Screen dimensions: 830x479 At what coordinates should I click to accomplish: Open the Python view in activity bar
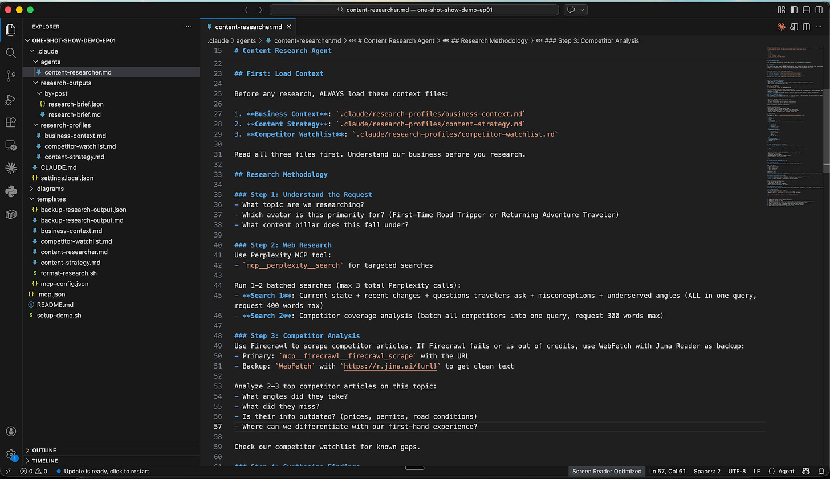tap(11, 191)
